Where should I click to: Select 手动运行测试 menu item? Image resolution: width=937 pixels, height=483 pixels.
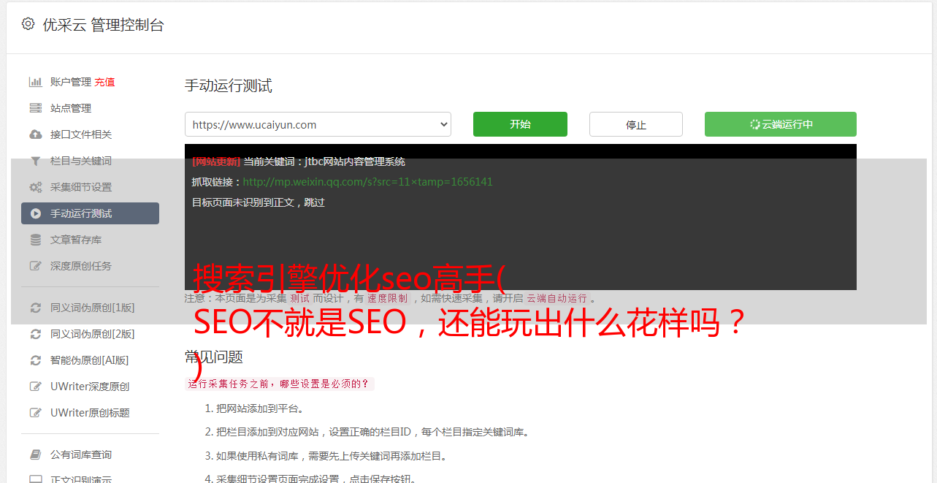(x=90, y=213)
